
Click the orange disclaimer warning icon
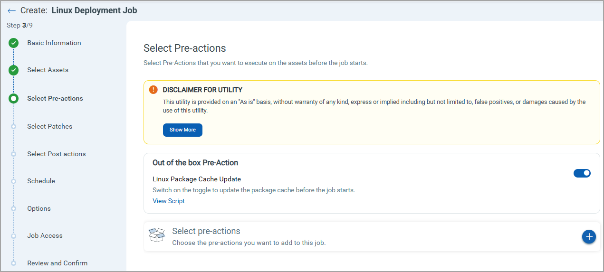pos(153,90)
